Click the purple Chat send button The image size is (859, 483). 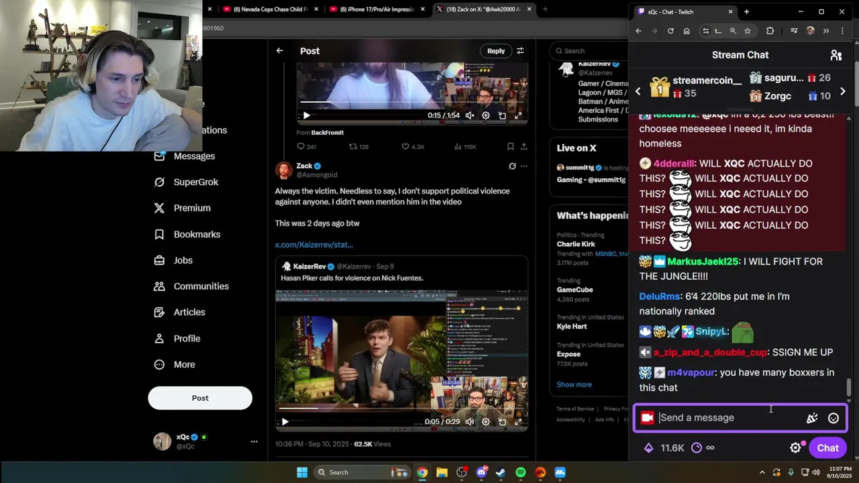pyautogui.click(x=827, y=448)
